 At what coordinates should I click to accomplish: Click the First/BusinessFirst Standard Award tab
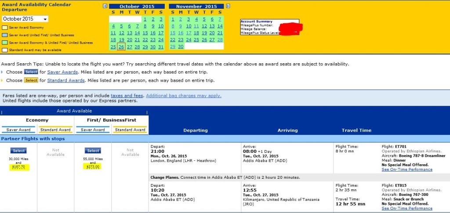(130, 130)
